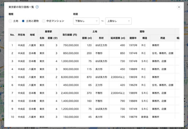Click 八重洲 area in row 1
The width and height of the screenshot is (188, 129).
click(x=32, y=45)
